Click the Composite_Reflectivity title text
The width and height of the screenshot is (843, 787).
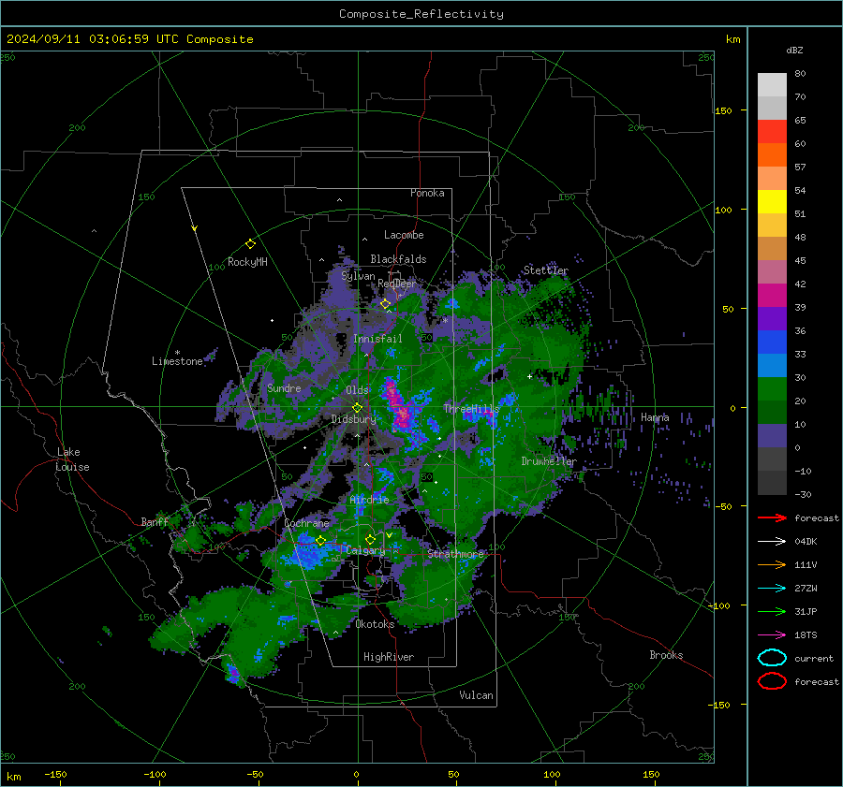pos(421,14)
